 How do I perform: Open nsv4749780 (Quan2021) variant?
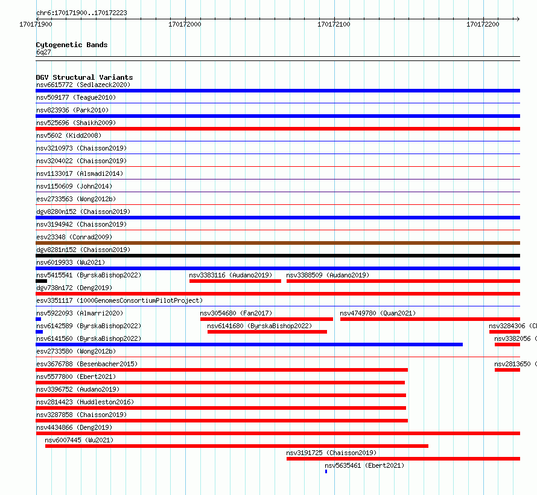pyautogui.click(x=378, y=313)
